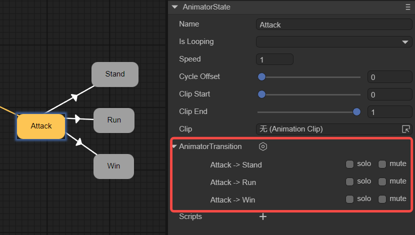The width and height of the screenshot is (415, 235).
Task: Click the plus icon next to Scripts
Action: tap(263, 216)
